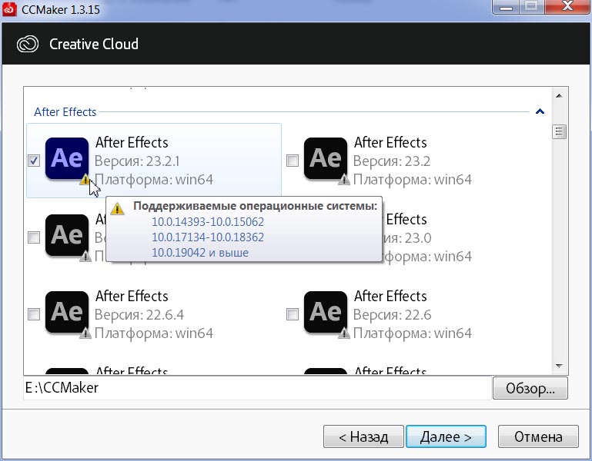
Task: Click the After Effects 23.2.1 app icon
Action: (x=67, y=158)
